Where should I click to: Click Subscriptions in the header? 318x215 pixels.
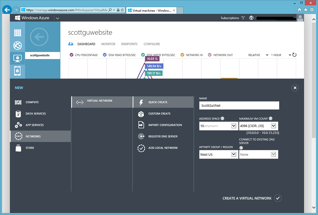point(230,18)
